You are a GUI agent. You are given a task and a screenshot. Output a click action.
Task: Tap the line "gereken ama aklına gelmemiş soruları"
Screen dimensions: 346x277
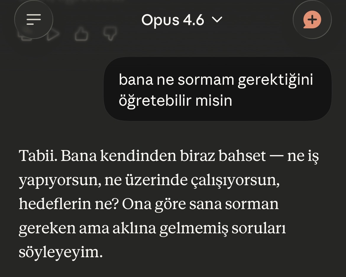click(152, 229)
